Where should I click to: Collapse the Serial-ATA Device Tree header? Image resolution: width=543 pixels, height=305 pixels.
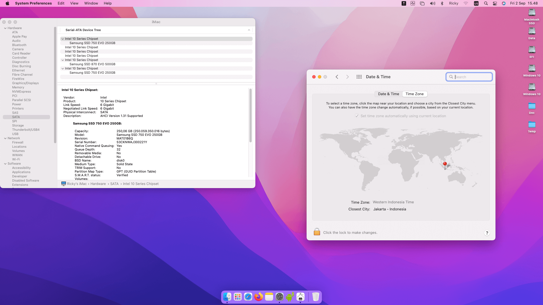tap(249, 30)
